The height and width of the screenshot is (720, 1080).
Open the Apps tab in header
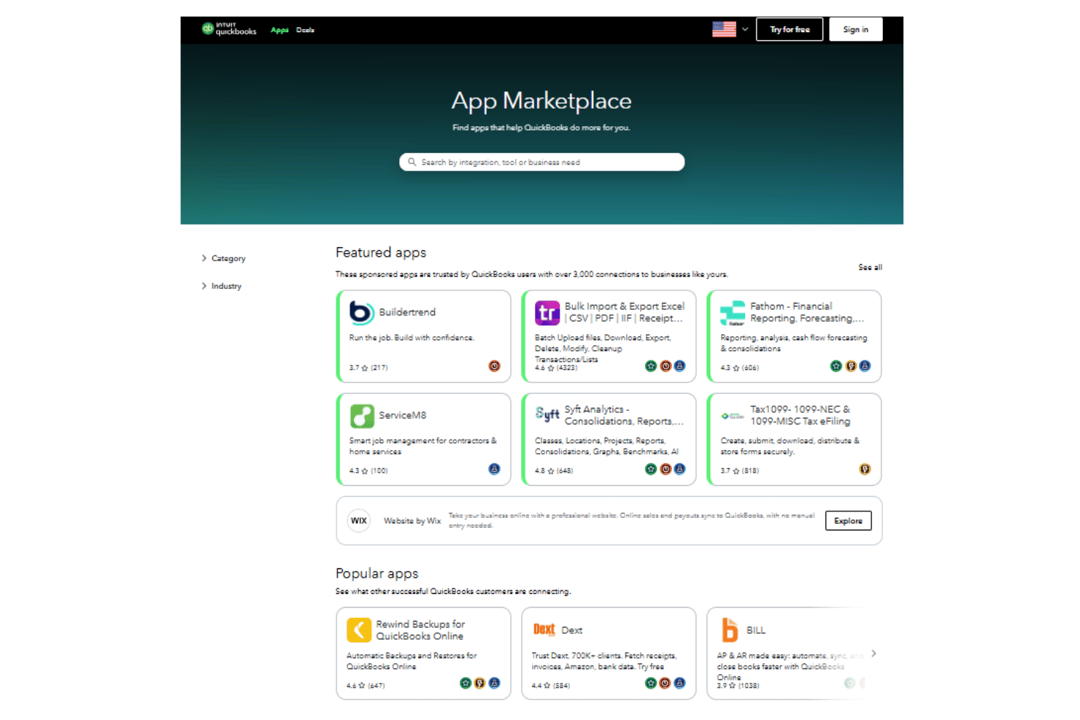point(279,30)
